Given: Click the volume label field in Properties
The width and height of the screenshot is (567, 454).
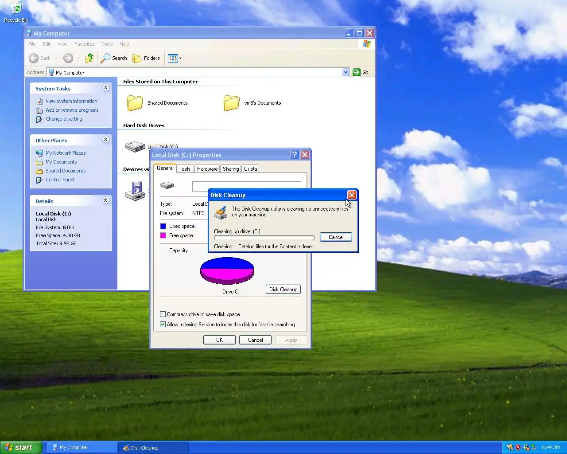Looking at the screenshot, I should pyautogui.click(x=246, y=186).
